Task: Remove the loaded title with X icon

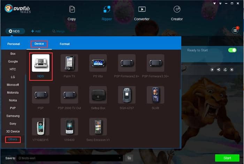Action: pos(232,70)
